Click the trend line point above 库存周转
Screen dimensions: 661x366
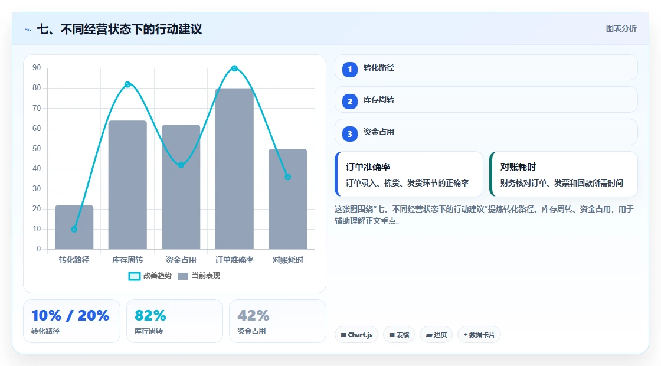pyautogui.click(x=127, y=84)
